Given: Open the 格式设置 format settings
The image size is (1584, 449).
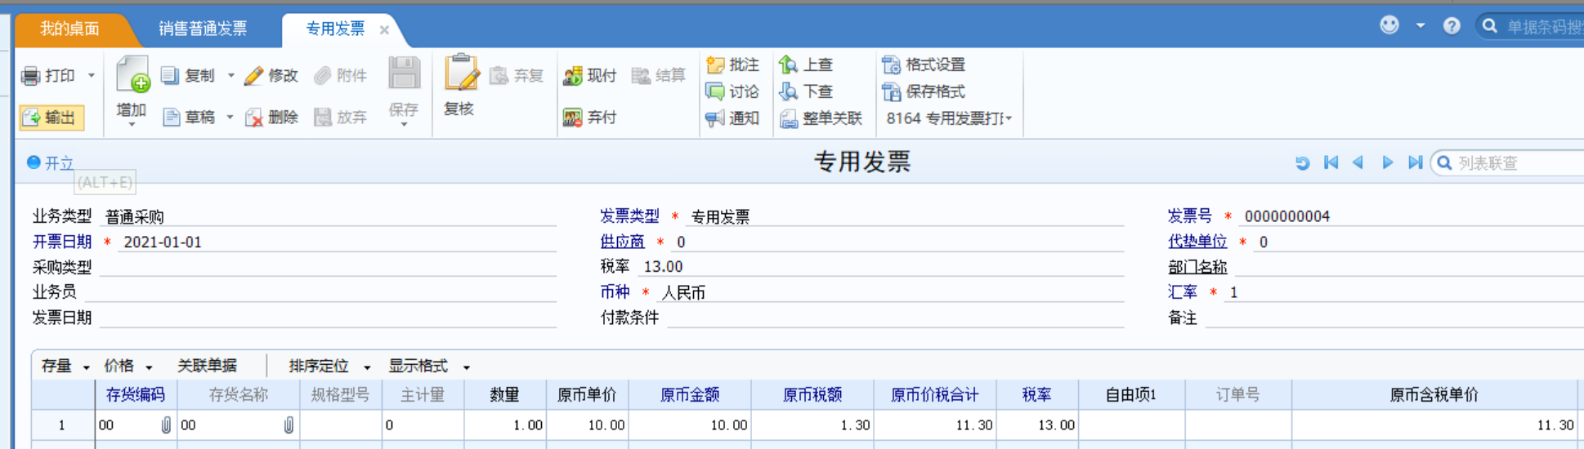Looking at the screenshot, I should (924, 64).
